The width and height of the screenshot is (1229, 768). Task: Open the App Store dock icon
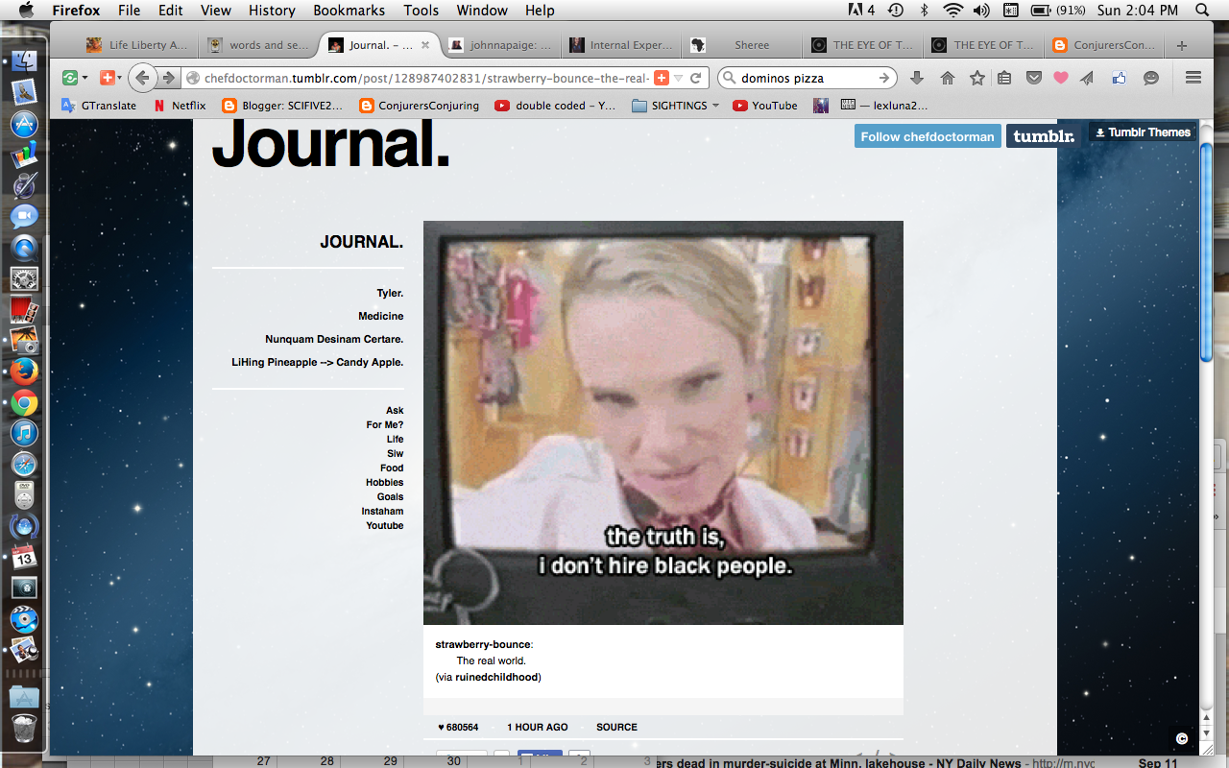coord(24,123)
